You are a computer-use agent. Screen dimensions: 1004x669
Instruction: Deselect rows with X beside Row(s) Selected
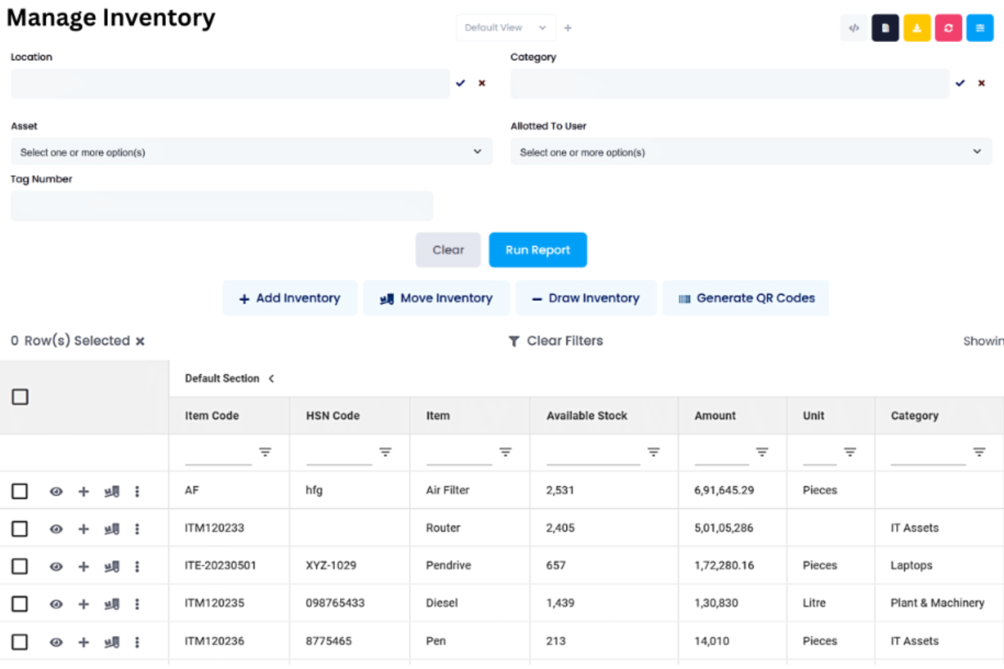140,341
